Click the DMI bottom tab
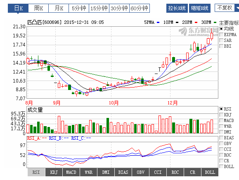 (106, 172)
